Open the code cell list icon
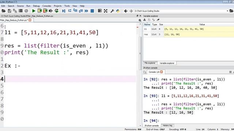234x131 pixels. click(x=20, y=11)
